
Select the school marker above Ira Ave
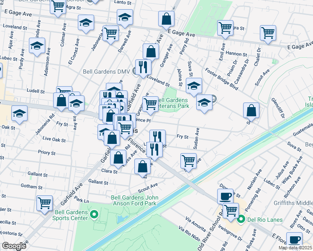click(77, 104)
